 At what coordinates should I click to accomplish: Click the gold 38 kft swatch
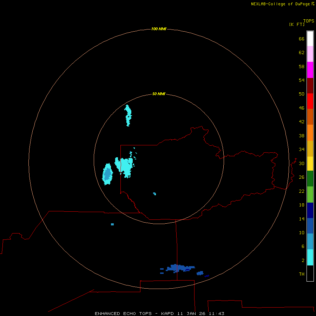click(310, 148)
